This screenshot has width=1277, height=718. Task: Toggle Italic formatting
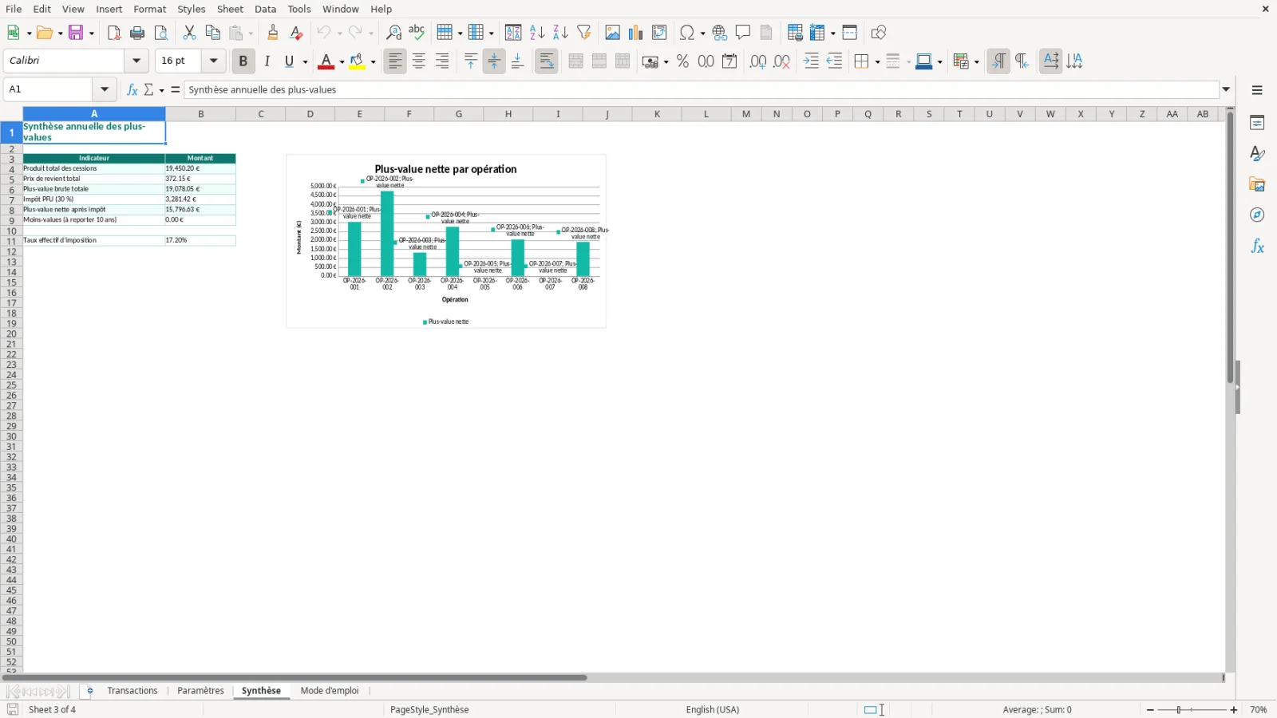click(x=267, y=61)
